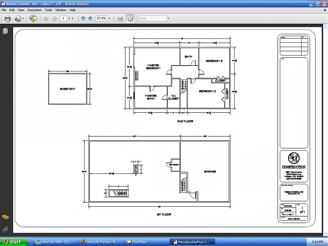328x246 pixels.
Task: Click the GARAGE label in drawing
Action: pos(210,171)
